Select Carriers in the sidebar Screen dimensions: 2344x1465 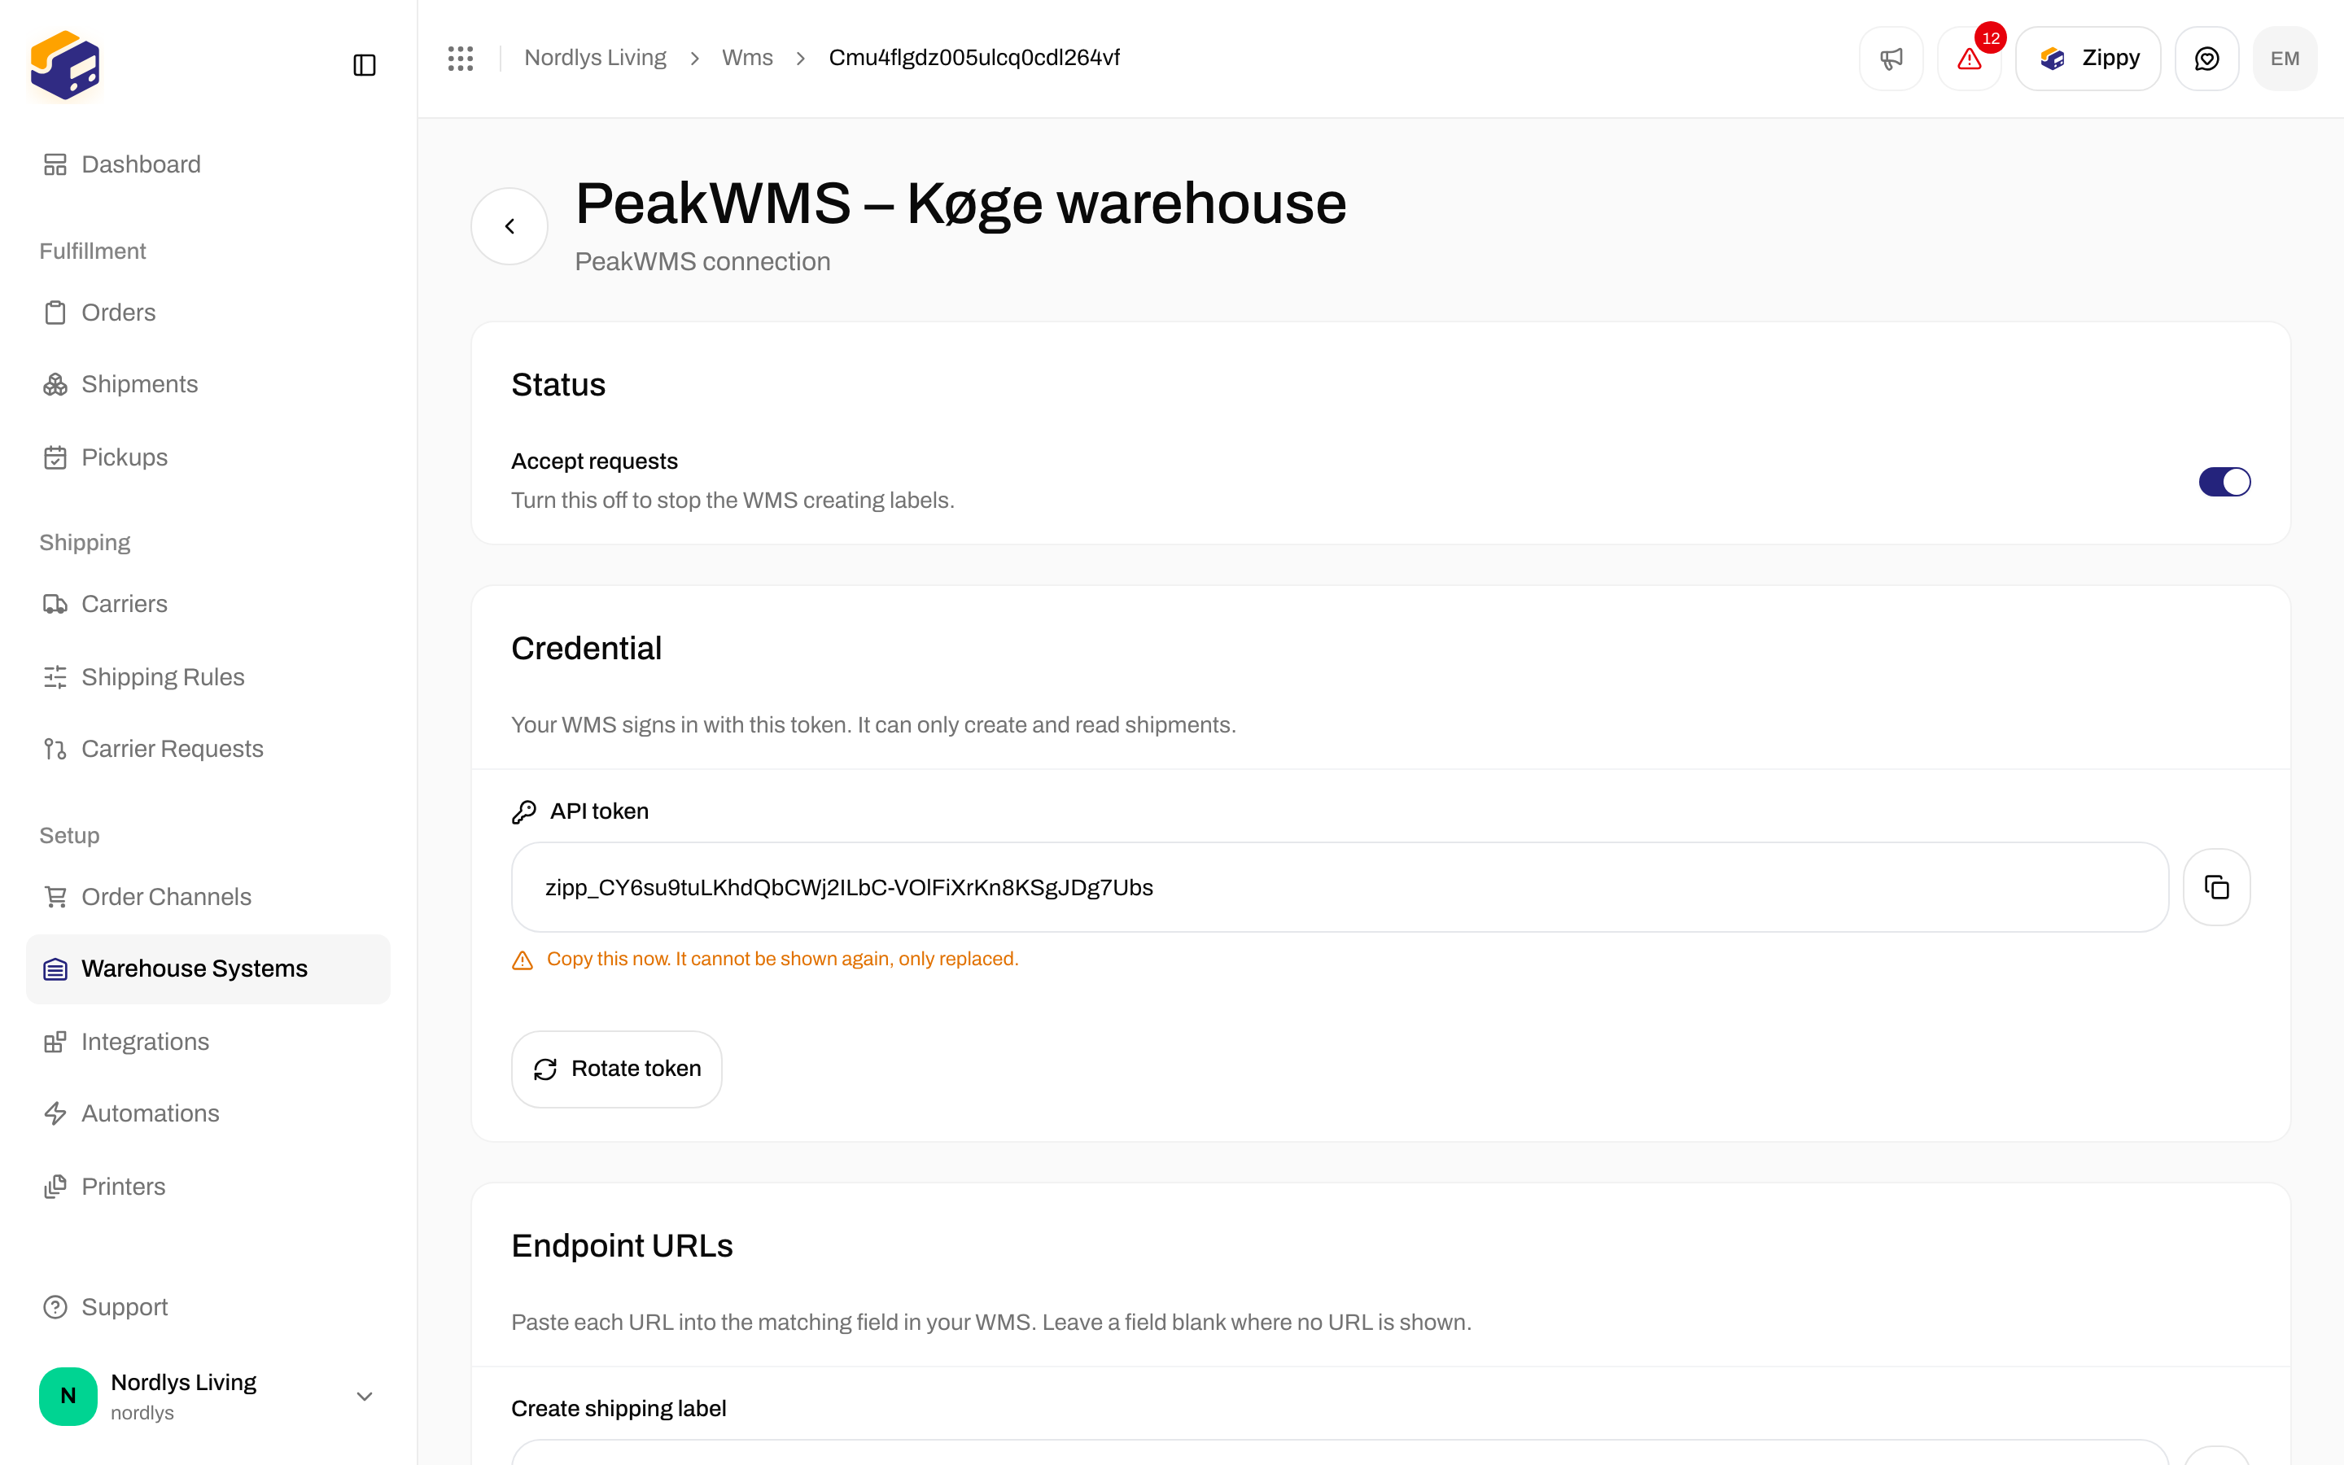pyautogui.click(x=208, y=605)
